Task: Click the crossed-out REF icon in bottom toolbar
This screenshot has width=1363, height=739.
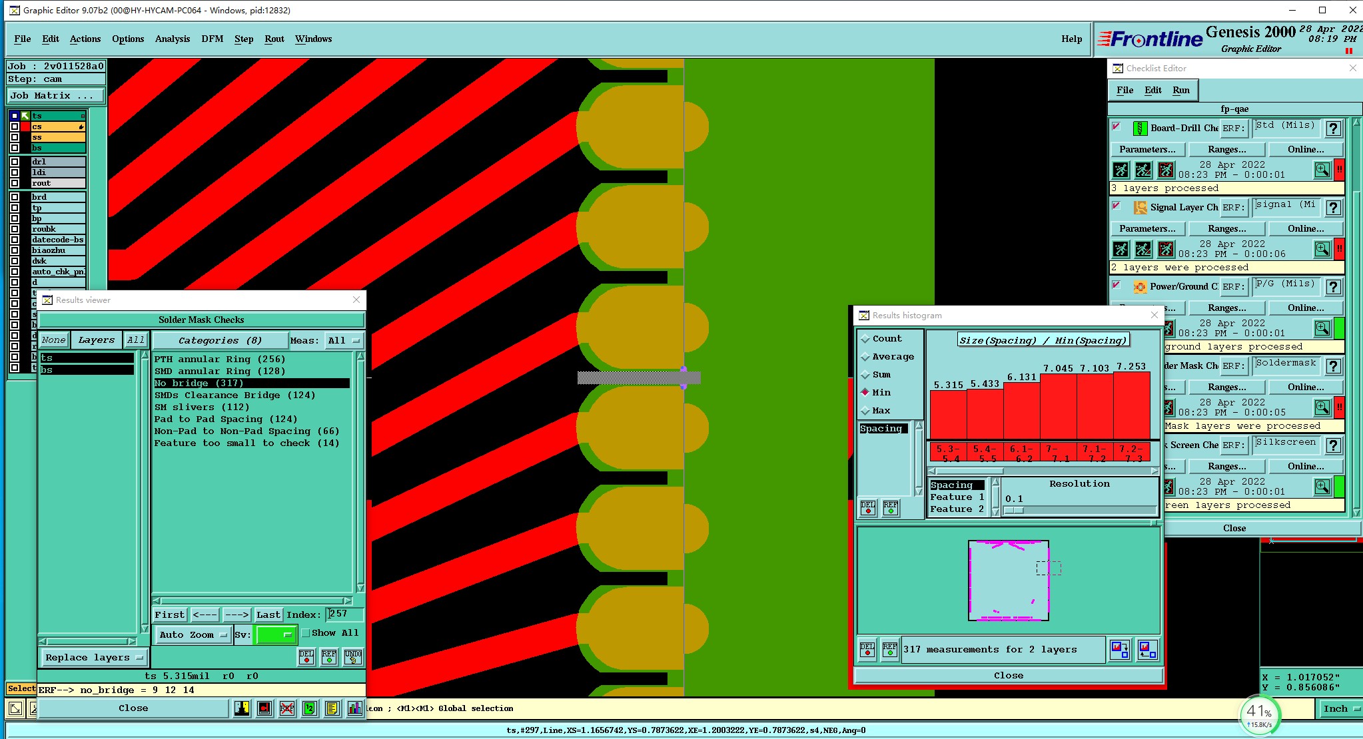Action: [x=287, y=708]
